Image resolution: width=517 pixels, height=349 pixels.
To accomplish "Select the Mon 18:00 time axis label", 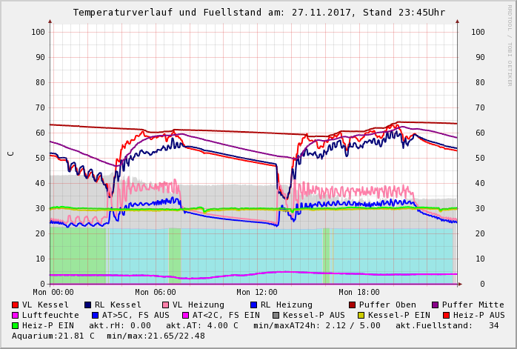I will pyautogui.click(x=359, y=293).
